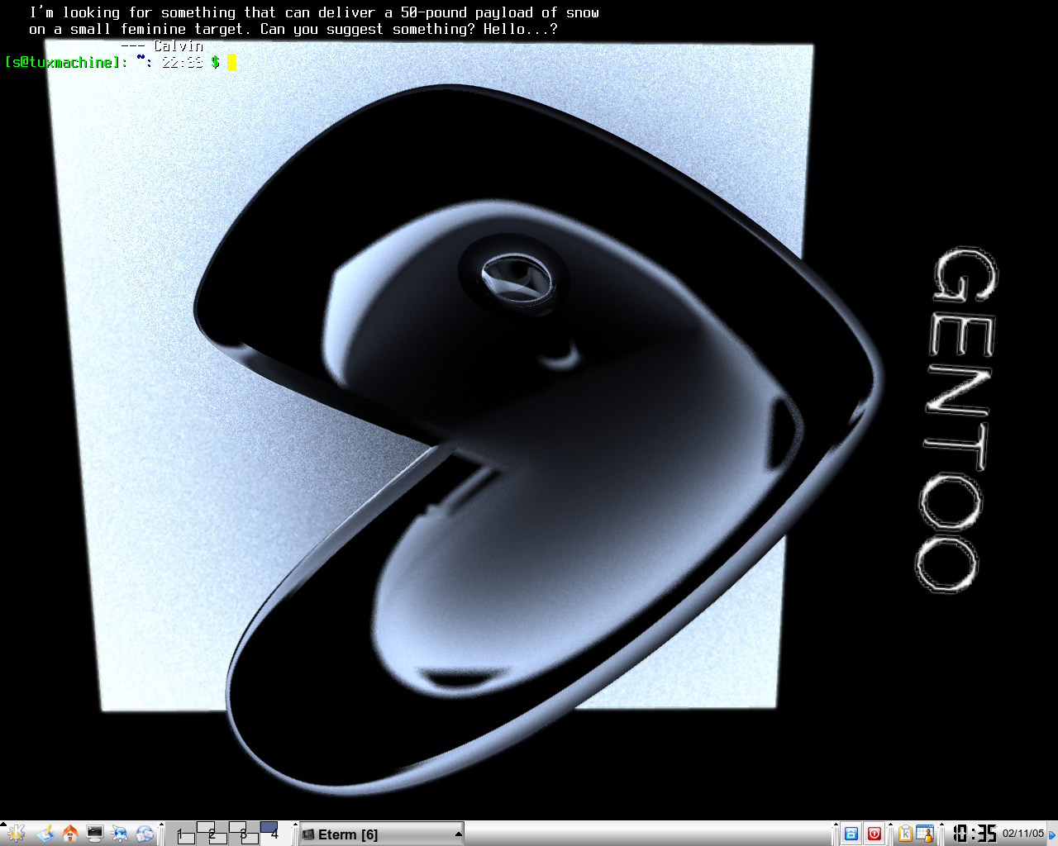Open the Home folder icon
The height and width of the screenshot is (846, 1058).
70,834
